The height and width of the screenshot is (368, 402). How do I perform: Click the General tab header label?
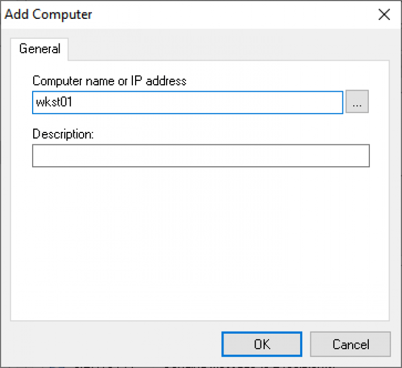(x=40, y=49)
